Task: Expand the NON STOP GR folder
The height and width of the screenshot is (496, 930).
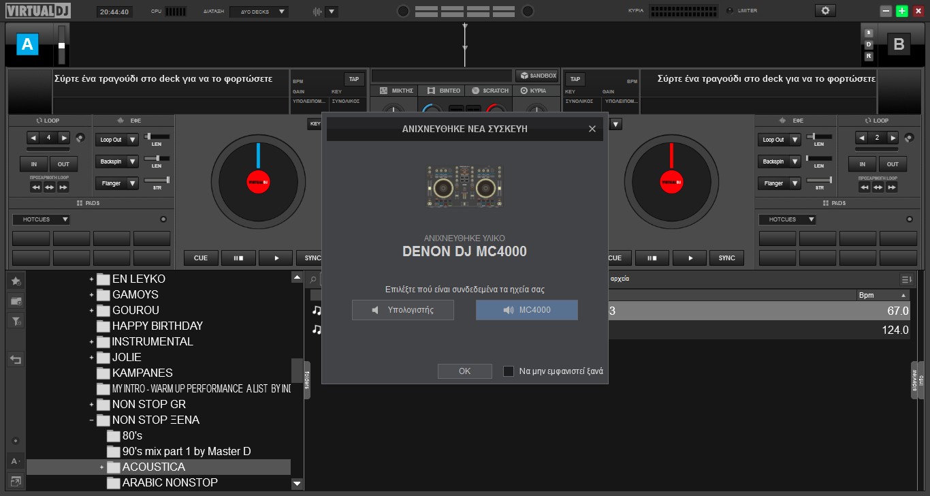Action: (x=91, y=405)
